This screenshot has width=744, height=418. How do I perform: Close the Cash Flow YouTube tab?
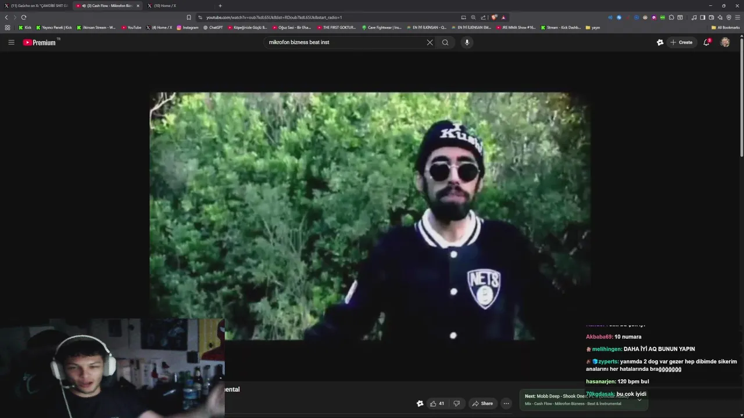[138, 6]
